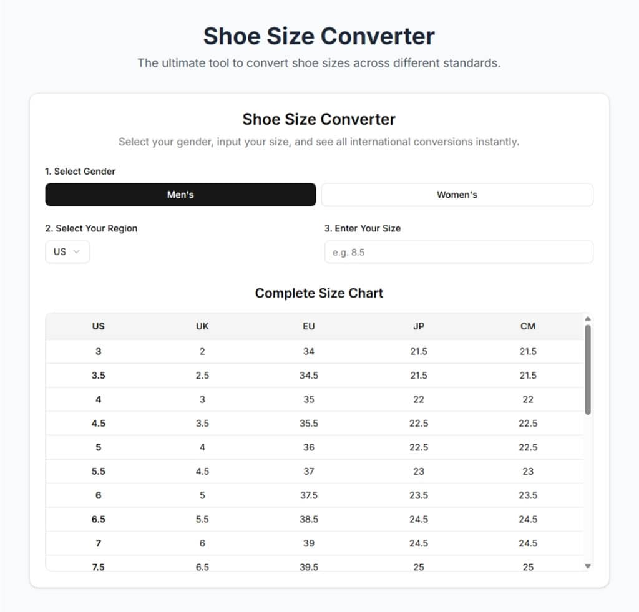Click the EU 38.5 cell
This screenshot has width=639, height=612.
[x=308, y=520]
